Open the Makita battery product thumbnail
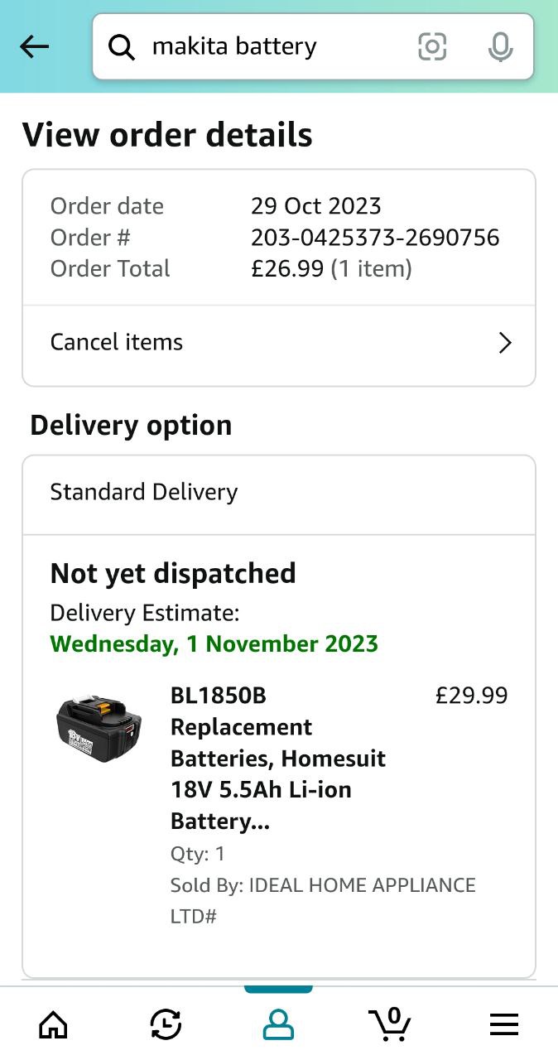The height and width of the screenshot is (1060, 558). coord(99,729)
